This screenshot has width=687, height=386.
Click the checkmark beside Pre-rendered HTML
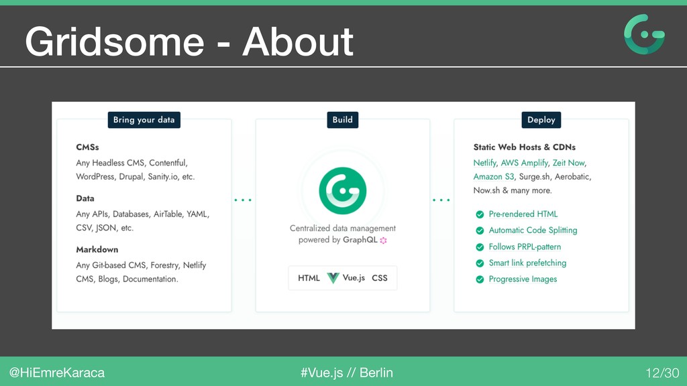pyautogui.click(x=480, y=214)
